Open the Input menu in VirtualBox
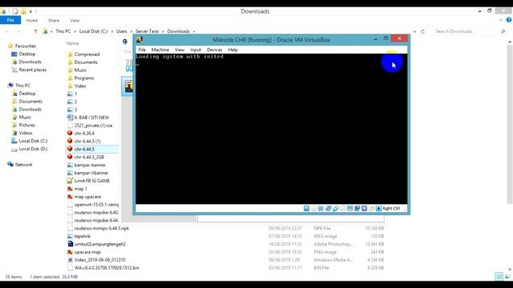Image resolution: width=513 pixels, height=288 pixels. coord(196,50)
